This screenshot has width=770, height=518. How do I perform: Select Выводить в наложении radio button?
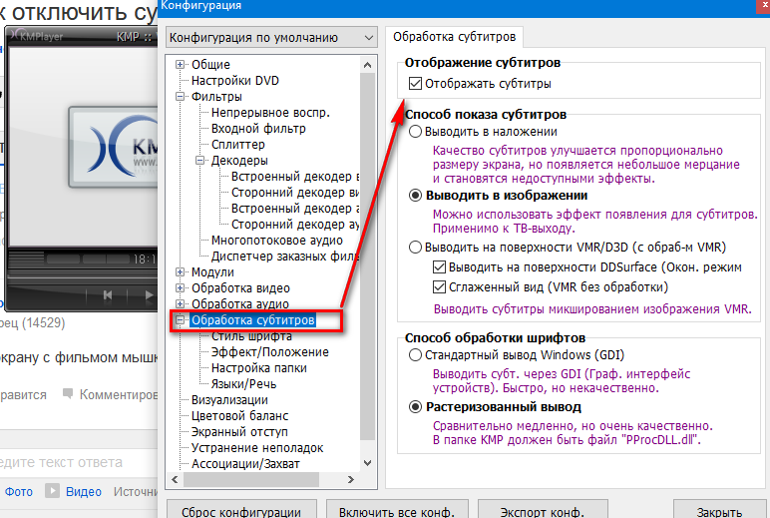(x=415, y=132)
